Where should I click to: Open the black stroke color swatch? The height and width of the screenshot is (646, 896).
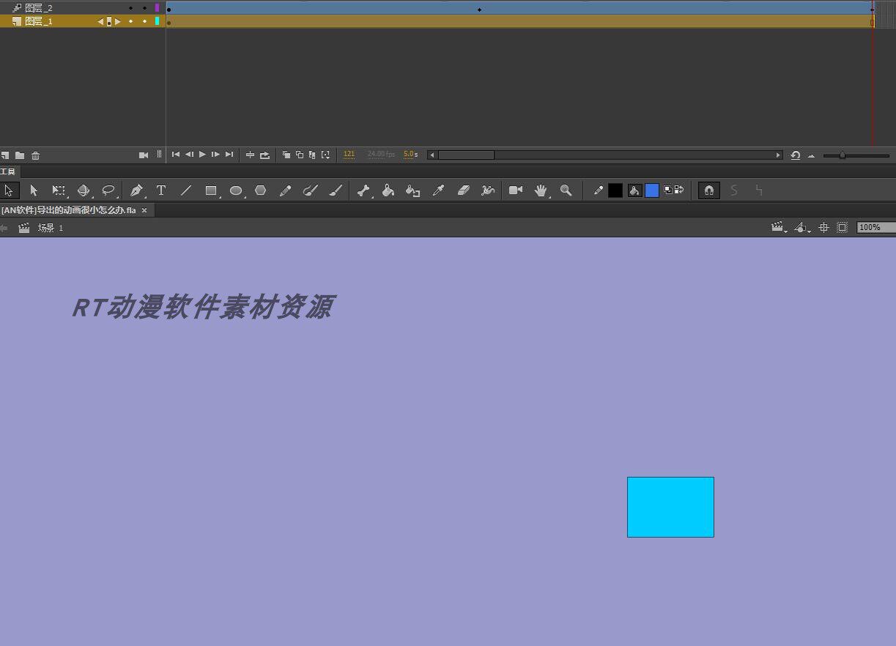coord(615,190)
